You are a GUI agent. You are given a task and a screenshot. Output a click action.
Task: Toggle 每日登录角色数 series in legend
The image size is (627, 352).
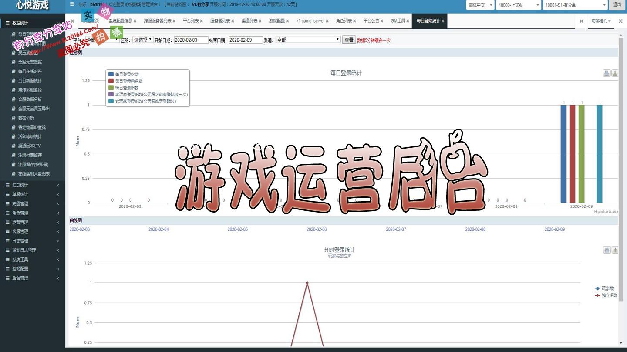[125, 81]
